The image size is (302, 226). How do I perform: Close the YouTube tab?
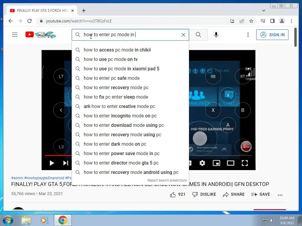73,11
